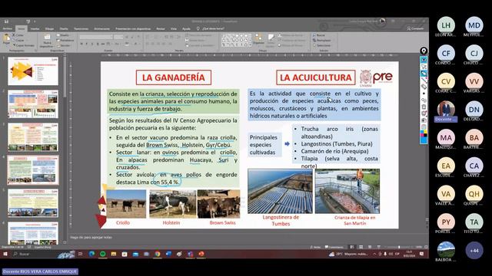Open the Archivo tab
492x276 pixels.
click(x=7, y=28)
